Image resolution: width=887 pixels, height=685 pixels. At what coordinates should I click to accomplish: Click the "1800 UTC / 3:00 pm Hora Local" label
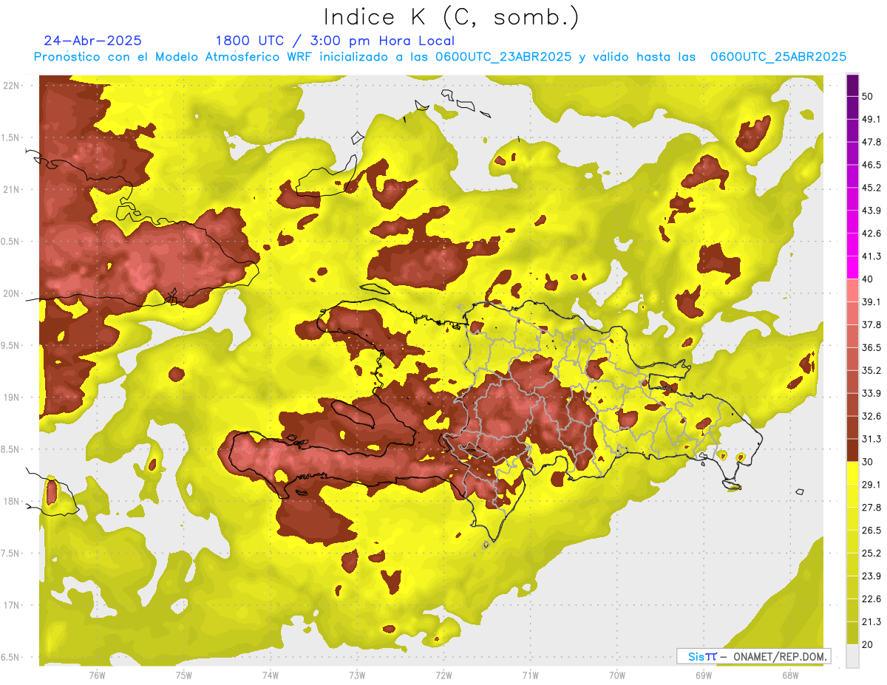click(335, 41)
